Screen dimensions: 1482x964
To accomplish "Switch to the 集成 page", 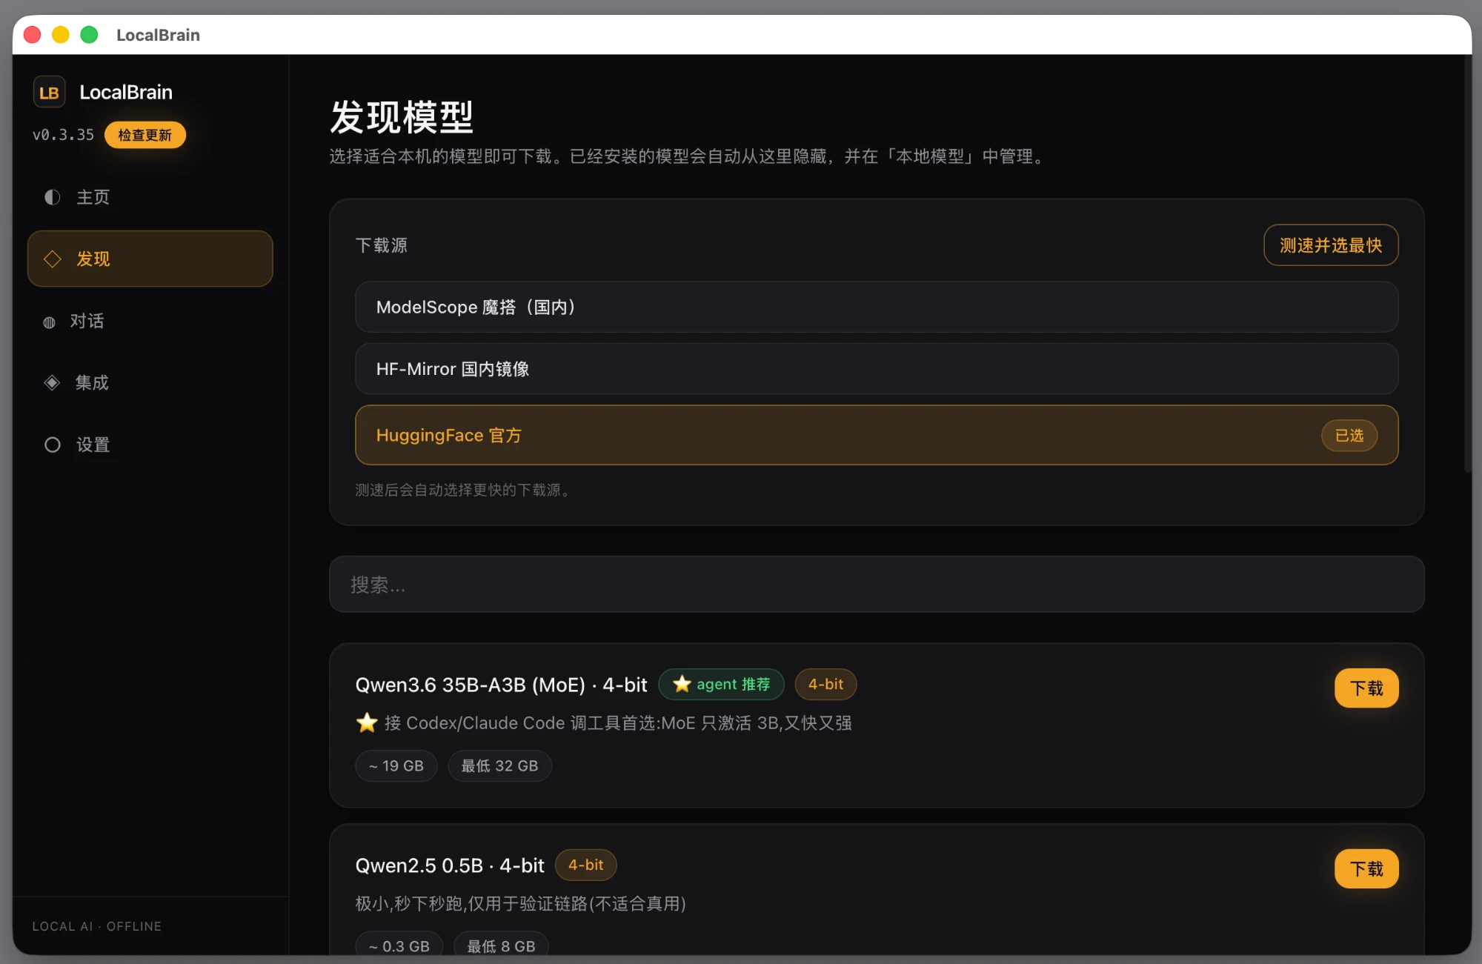I will pyautogui.click(x=150, y=382).
